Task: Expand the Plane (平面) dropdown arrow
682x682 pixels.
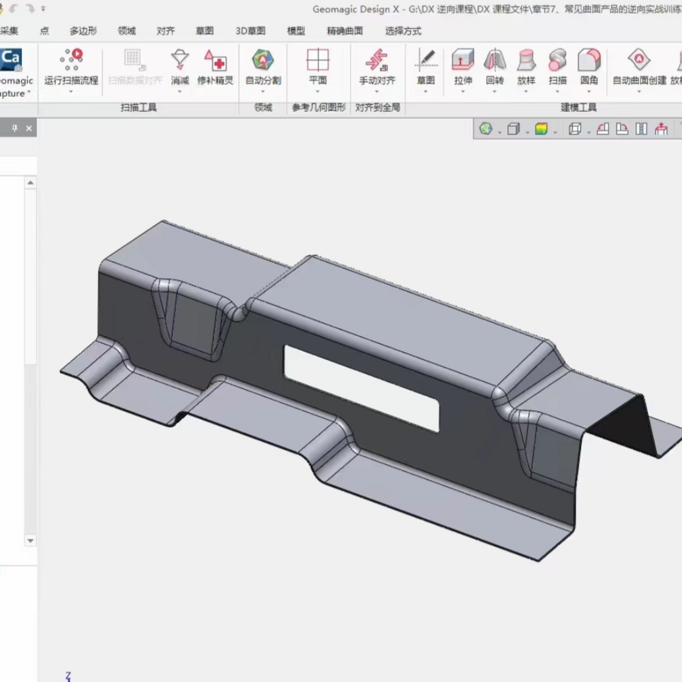Action: (x=318, y=91)
